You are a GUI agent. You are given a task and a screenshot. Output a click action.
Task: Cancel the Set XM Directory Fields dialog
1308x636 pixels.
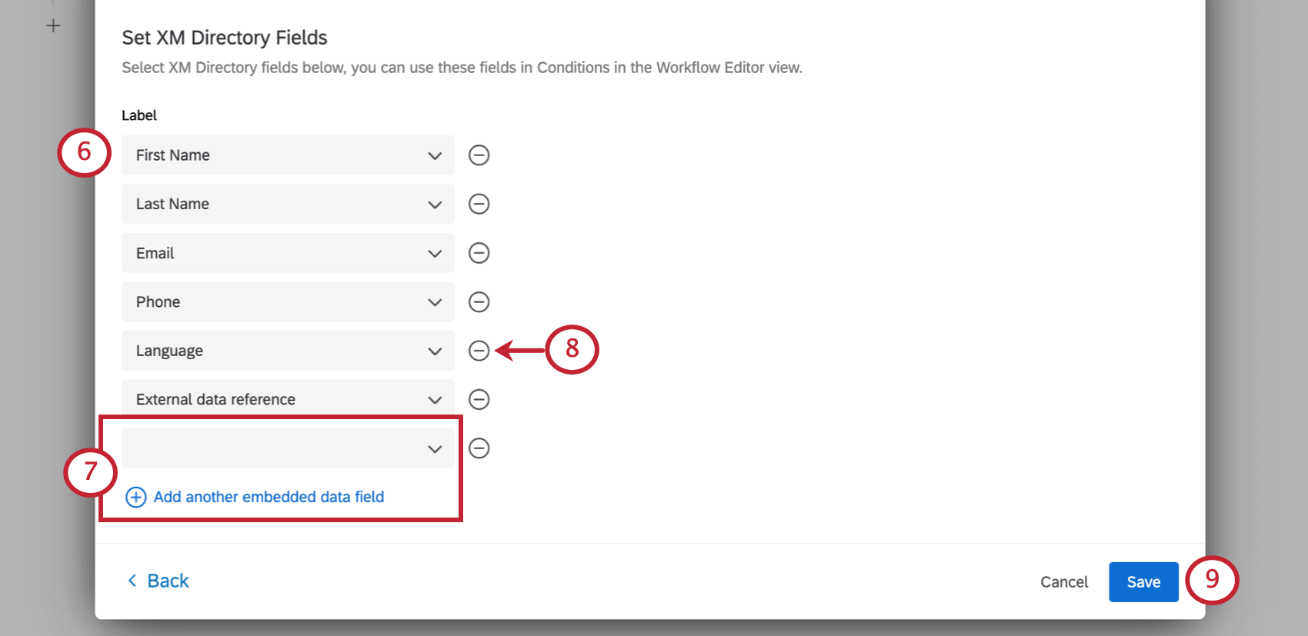[x=1063, y=581]
